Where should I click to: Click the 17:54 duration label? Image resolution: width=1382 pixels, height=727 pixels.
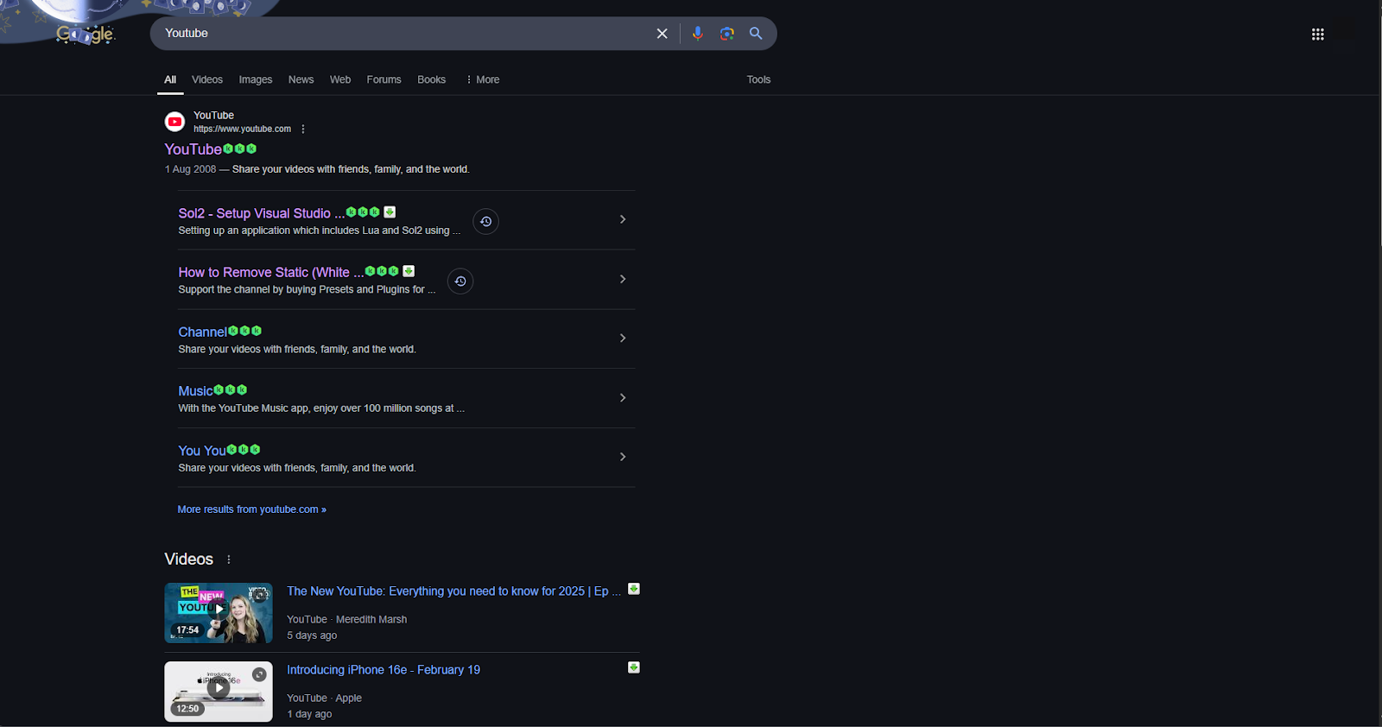point(187,630)
